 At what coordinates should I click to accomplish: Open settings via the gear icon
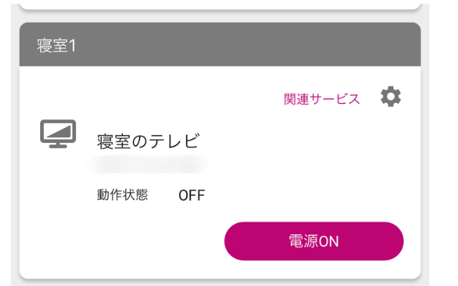[x=390, y=98]
